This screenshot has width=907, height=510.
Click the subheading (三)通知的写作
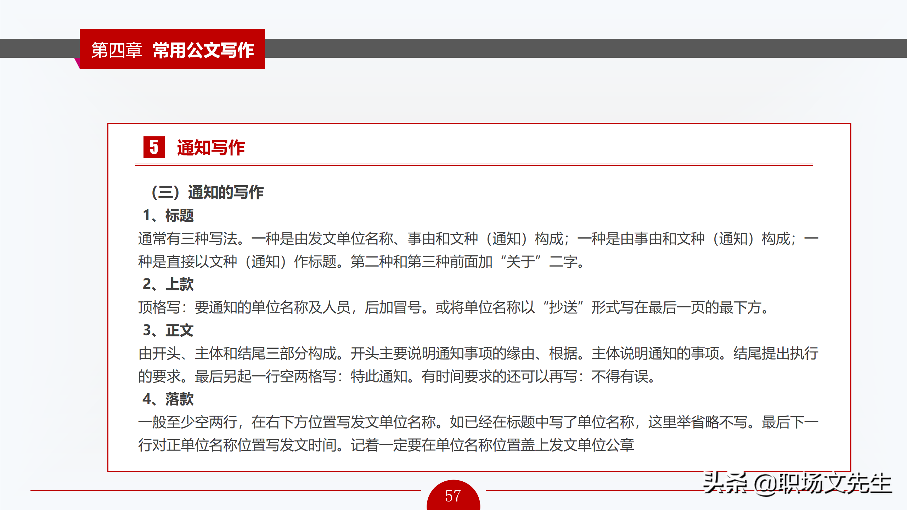(x=207, y=192)
